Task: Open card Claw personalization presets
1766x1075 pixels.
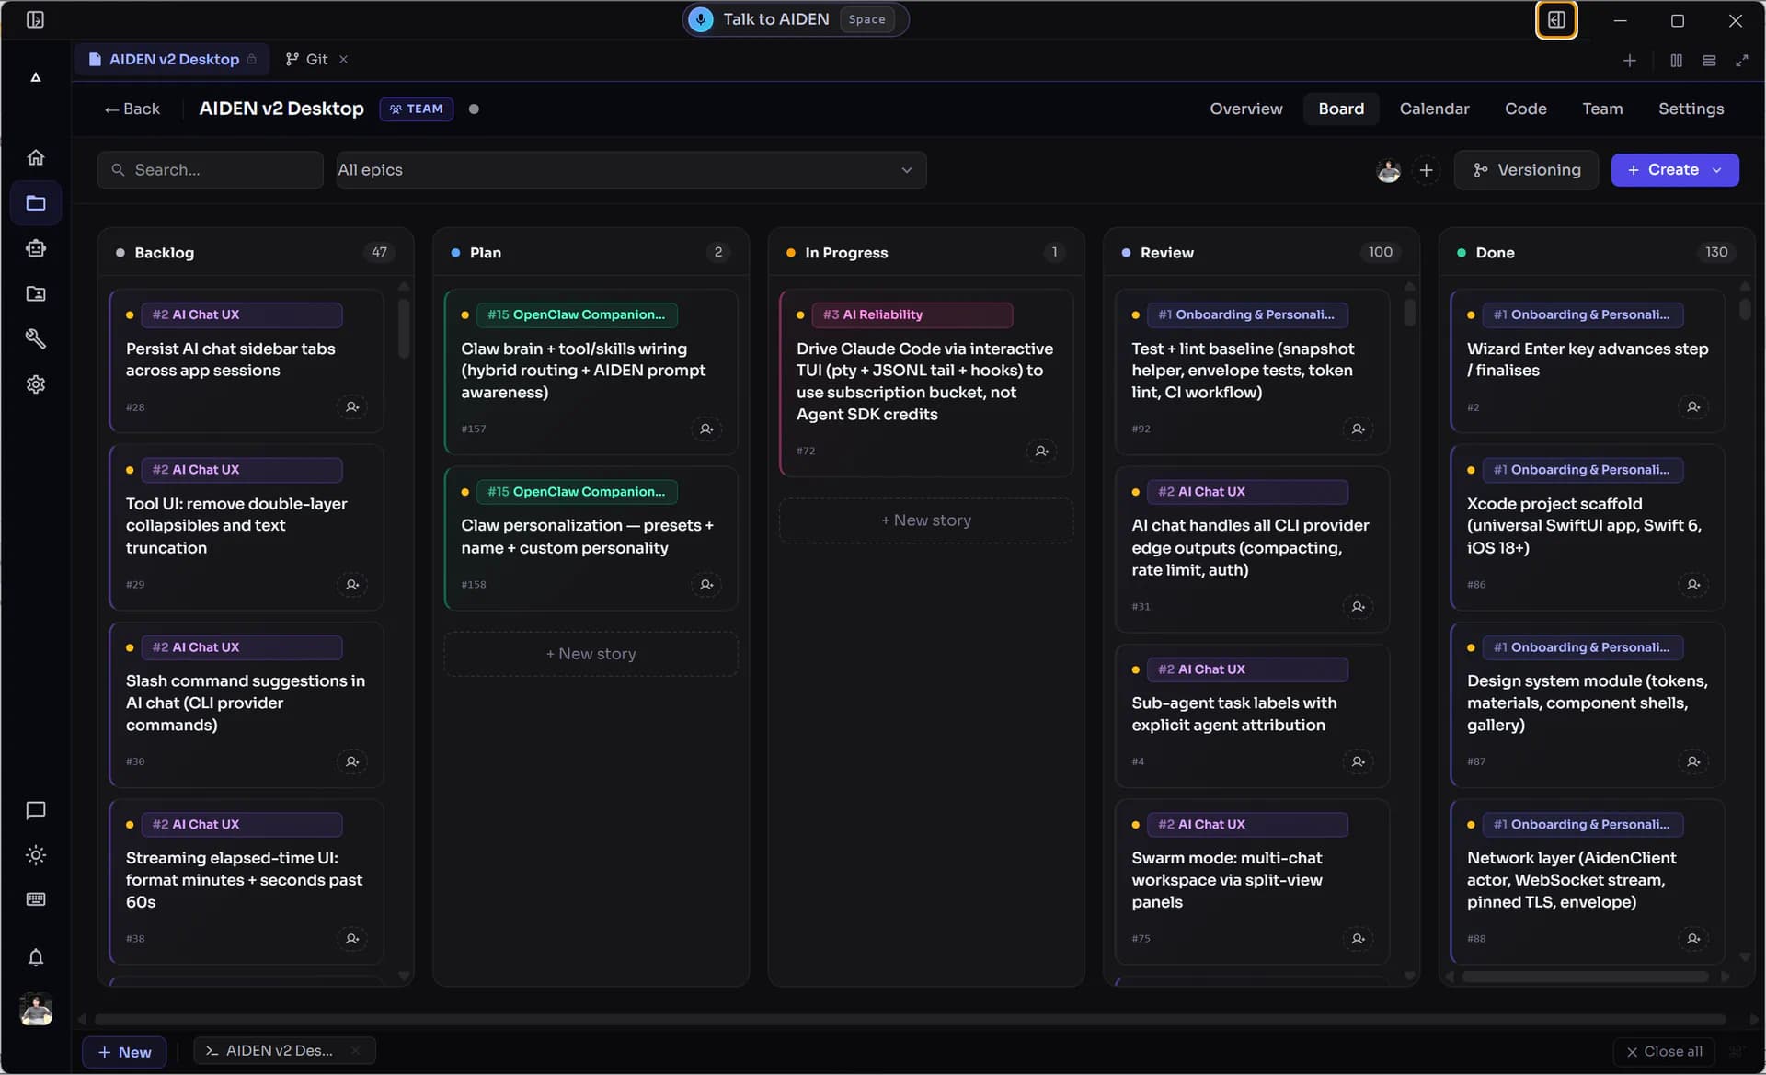Action: point(591,538)
